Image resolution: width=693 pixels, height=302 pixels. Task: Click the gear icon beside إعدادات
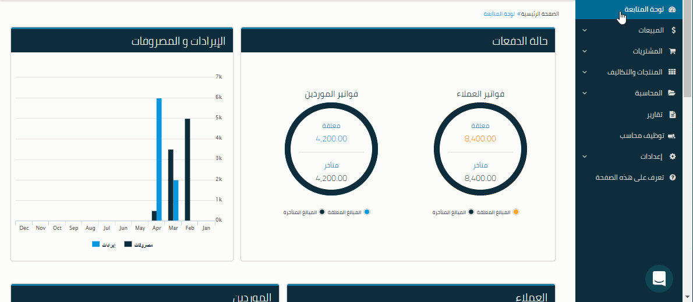[673, 157]
